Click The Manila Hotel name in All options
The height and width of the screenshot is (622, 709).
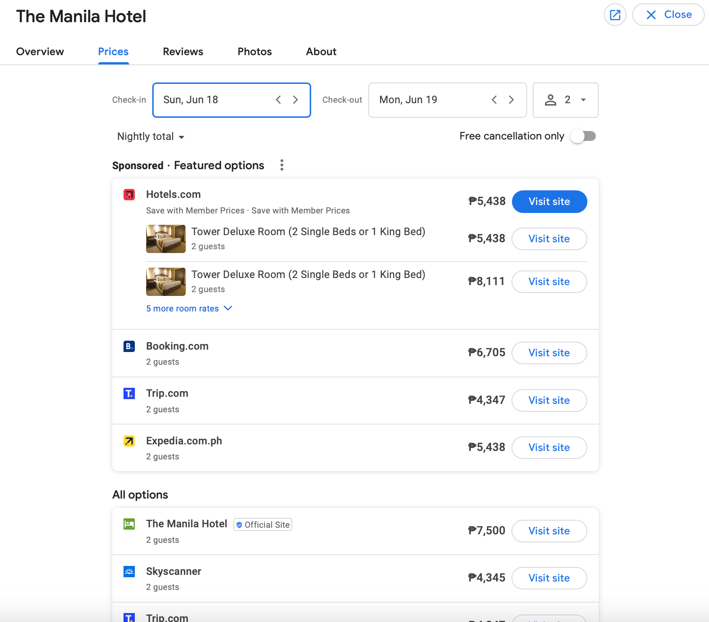click(x=187, y=524)
